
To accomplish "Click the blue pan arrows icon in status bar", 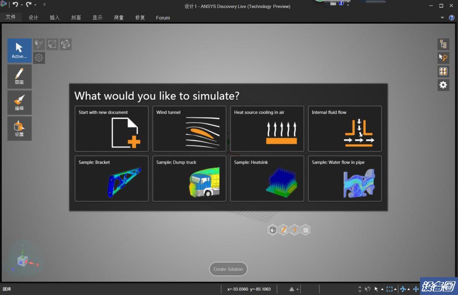I will point(416,289).
